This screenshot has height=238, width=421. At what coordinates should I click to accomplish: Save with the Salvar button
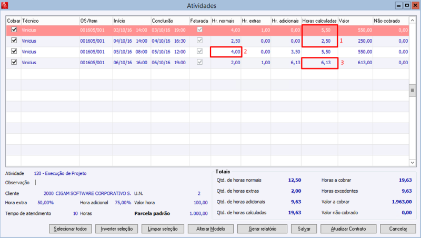pos(304,229)
